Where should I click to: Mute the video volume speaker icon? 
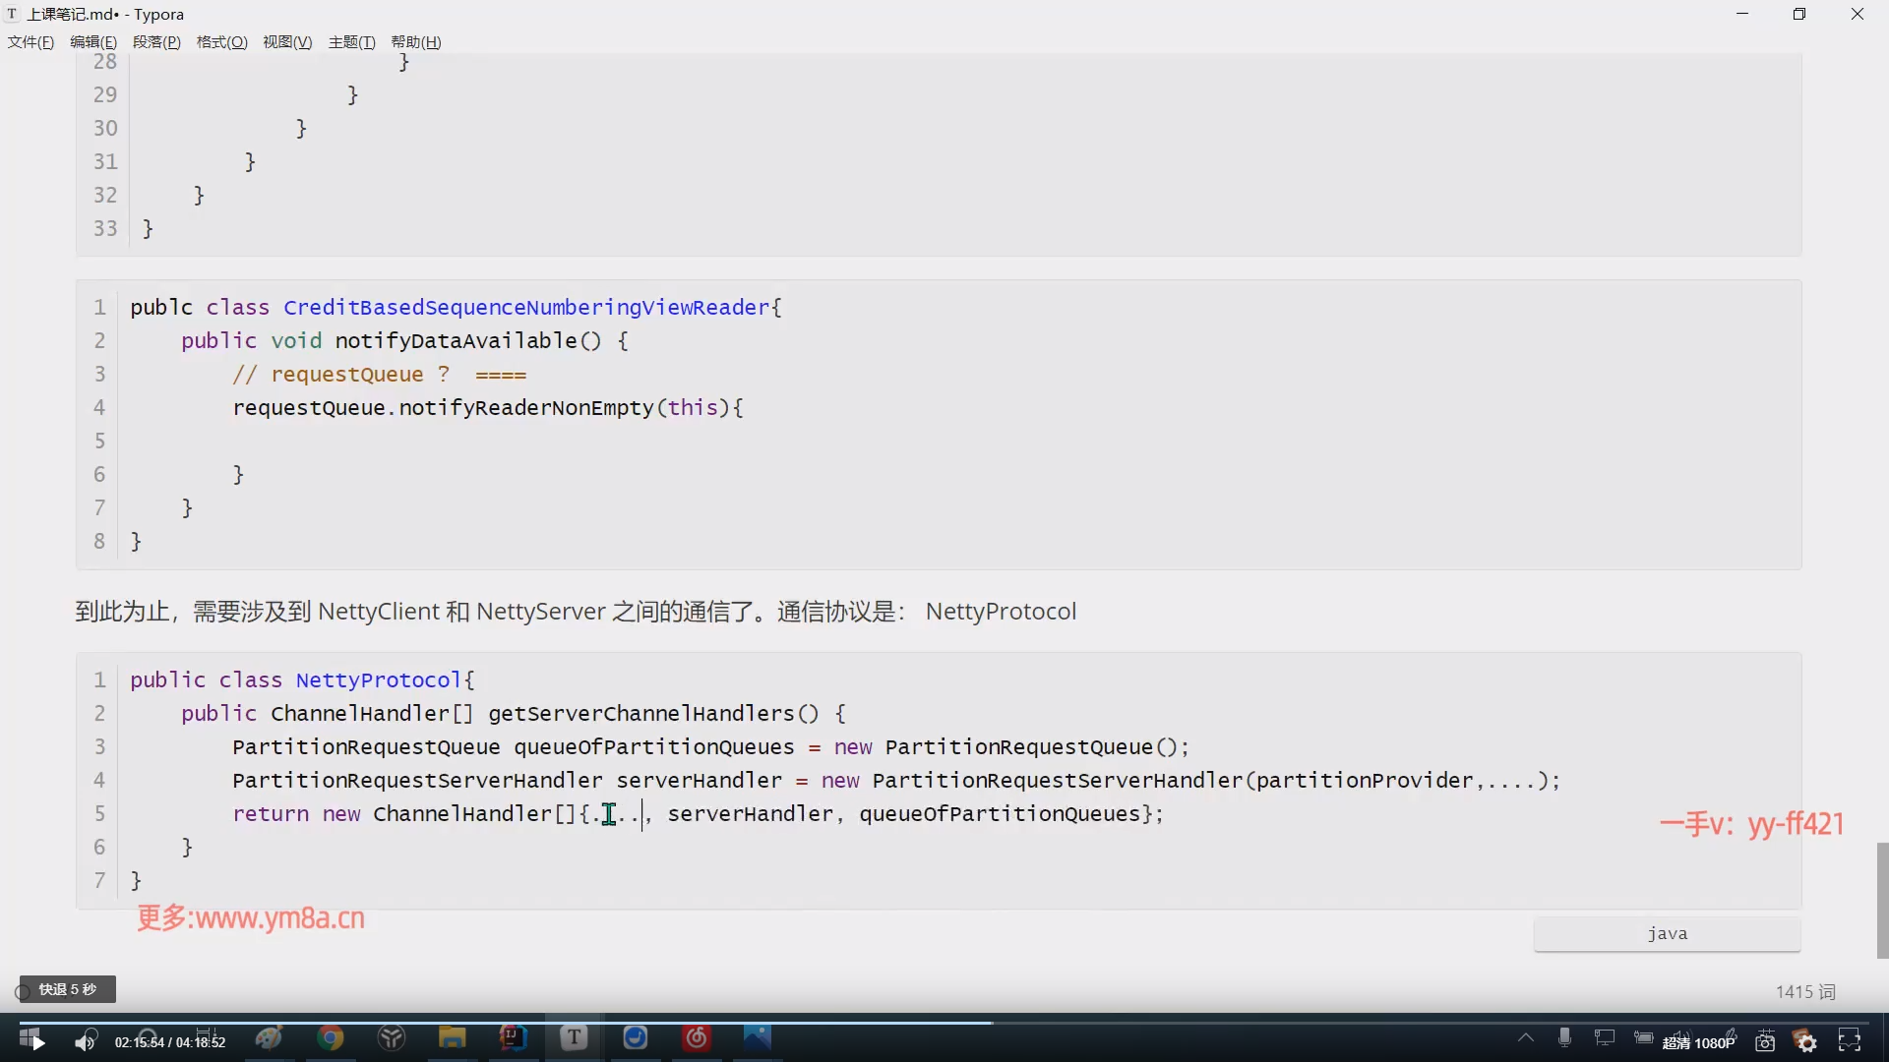coord(86,1042)
